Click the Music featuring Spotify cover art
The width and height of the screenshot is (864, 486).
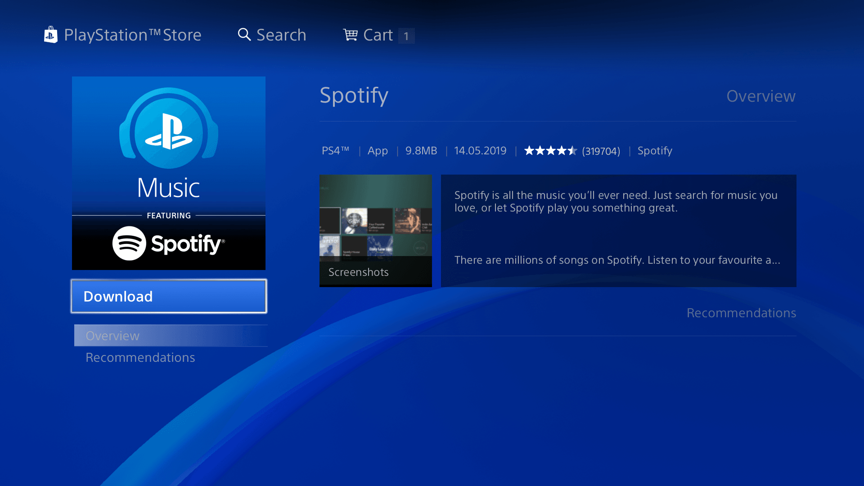(x=169, y=173)
